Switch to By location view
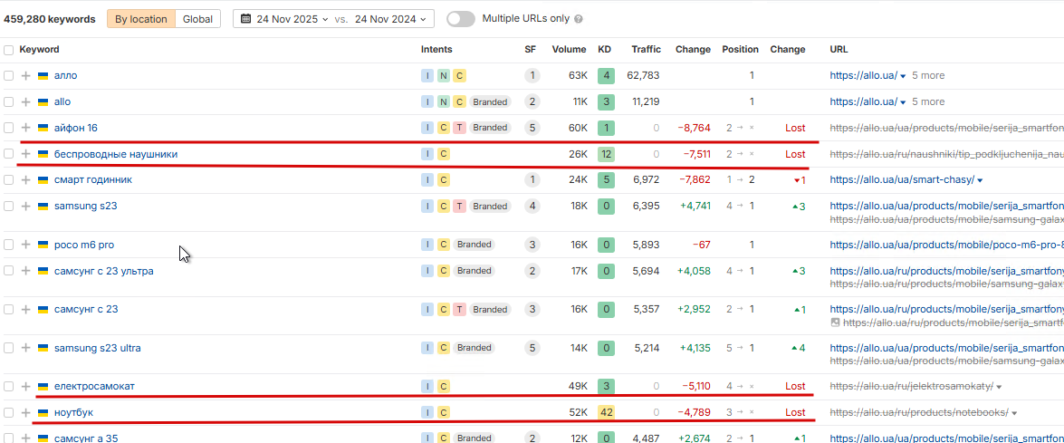 click(140, 19)
